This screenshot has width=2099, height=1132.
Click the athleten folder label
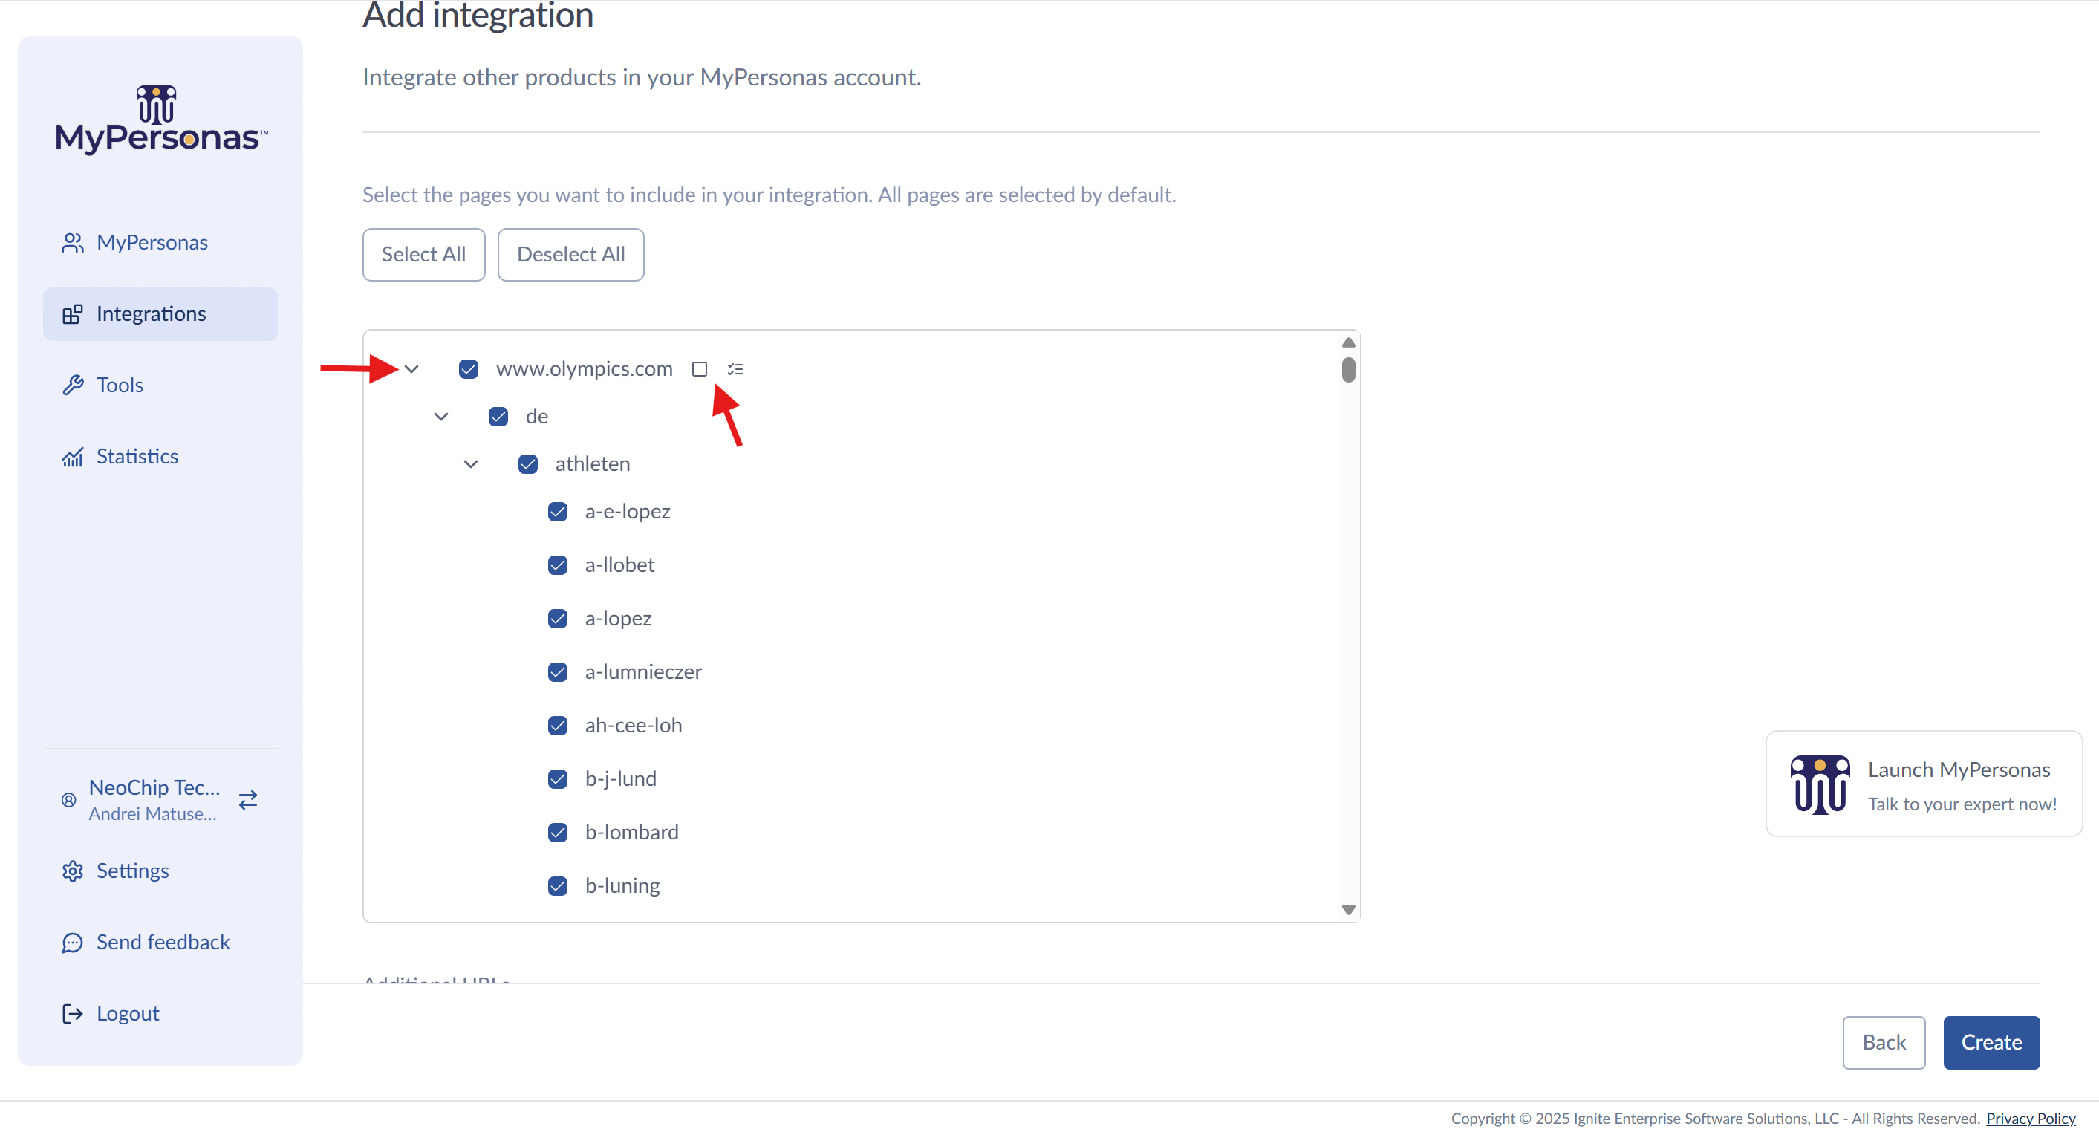point(593,464)
